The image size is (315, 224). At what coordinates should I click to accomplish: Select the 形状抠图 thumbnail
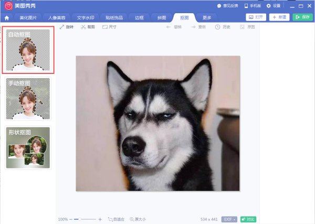point(28,147)
